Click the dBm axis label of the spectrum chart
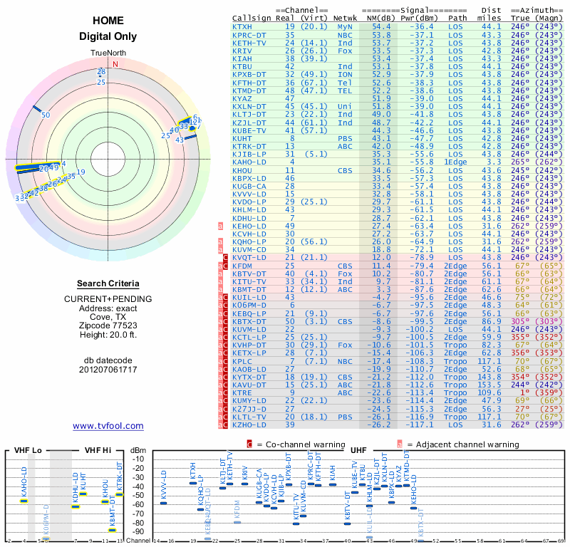This screenshot has width=570, height=547. 138,451
